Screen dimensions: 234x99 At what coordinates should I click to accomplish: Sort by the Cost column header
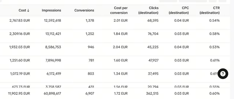pyautogui.click(x=24, y=10)
